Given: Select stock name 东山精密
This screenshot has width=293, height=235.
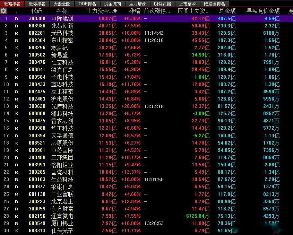Looking at the screenshot, I should [x=62, y=40].
